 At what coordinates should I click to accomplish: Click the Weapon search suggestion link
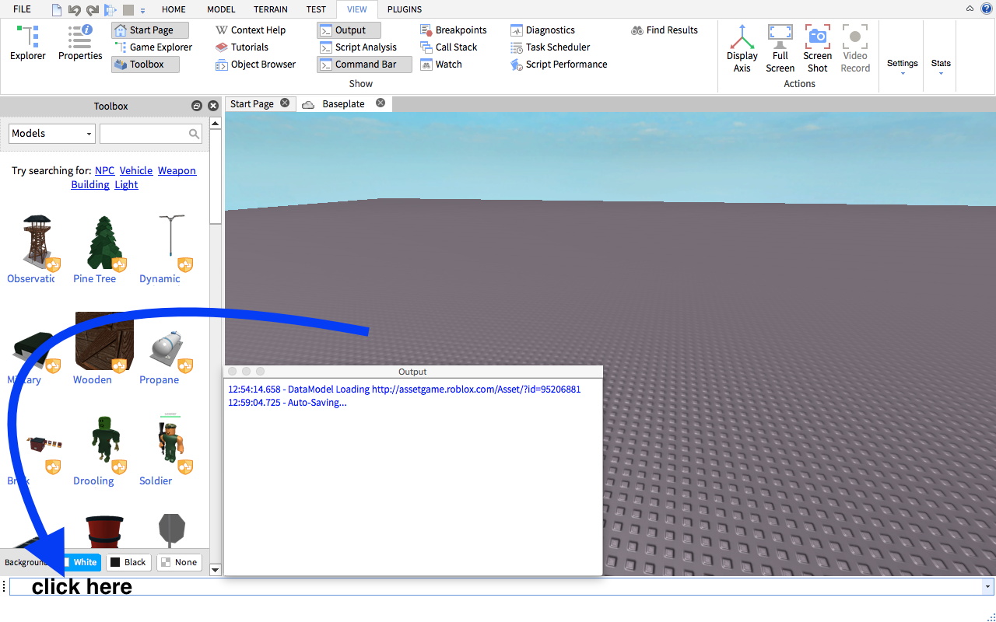[177, 171]
